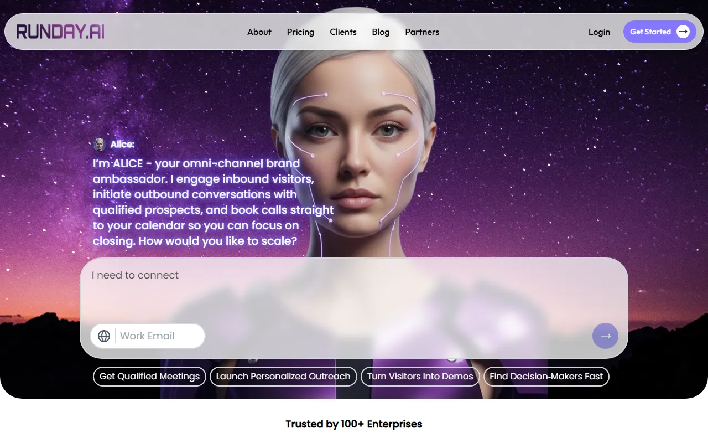Viewport: 708px width, 443px height.
Task: Open the About page
Action: pyautogui.click(x=259, y=32)
